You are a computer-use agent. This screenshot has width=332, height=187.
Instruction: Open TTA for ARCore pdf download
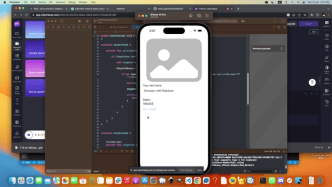tap(29, 148)
